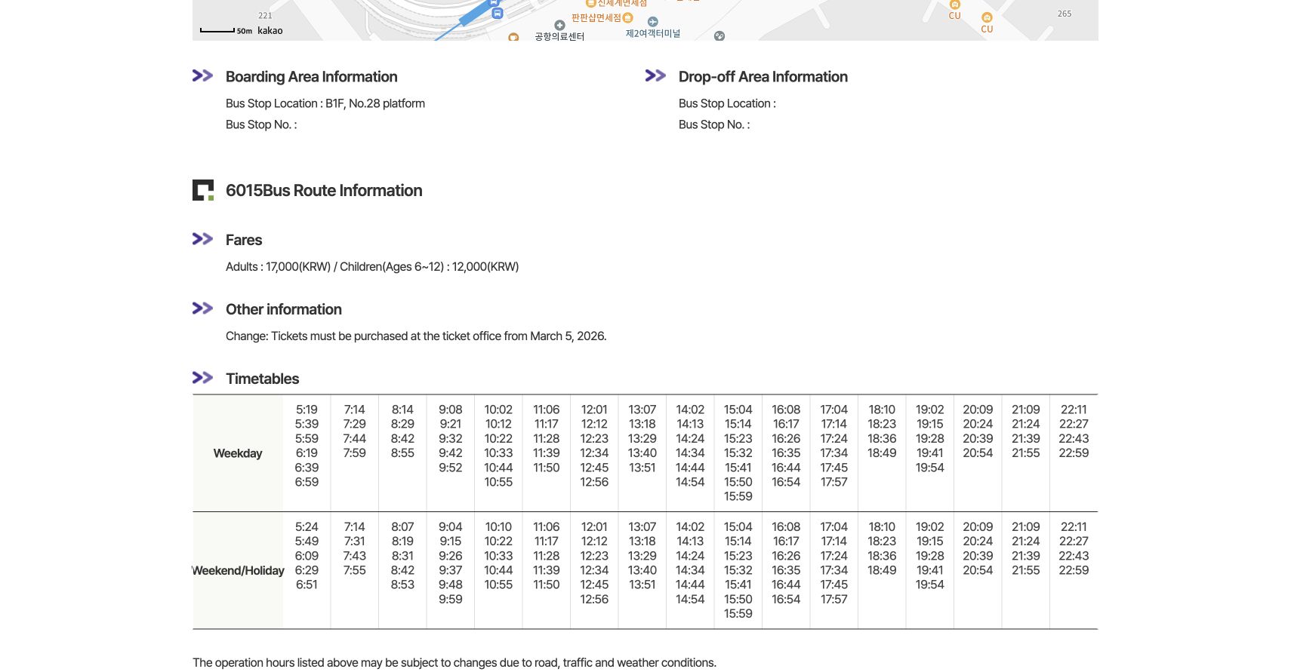
Task: Click the square icon beside 6015Bus Route Information
Action: pyautogui.click(x=203, y=190)
